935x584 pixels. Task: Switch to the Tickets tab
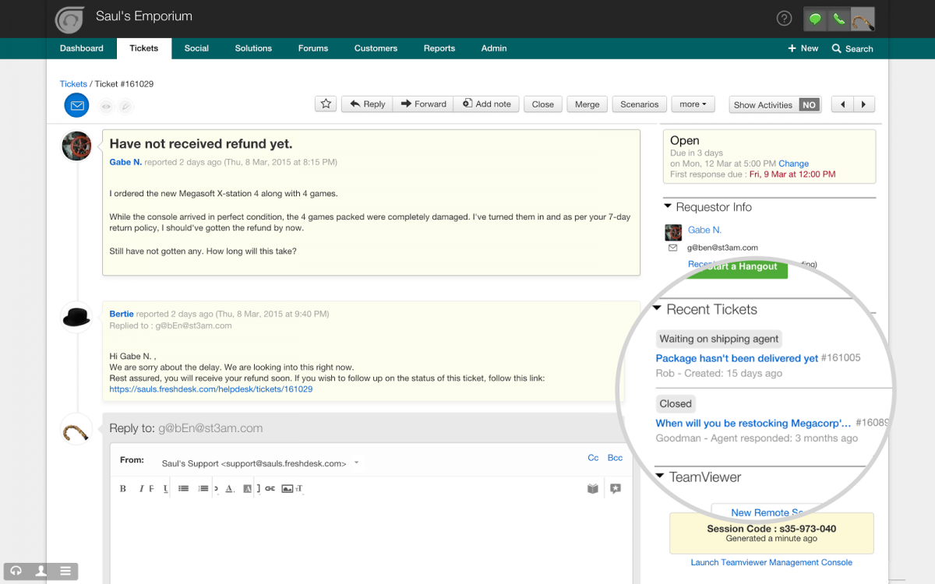[143, 47]
